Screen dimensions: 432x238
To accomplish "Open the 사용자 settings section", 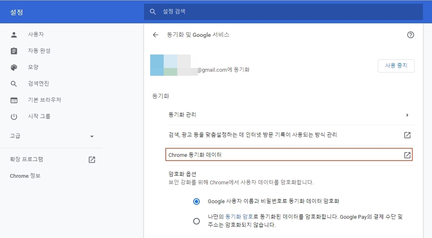I will click(x=36, y=34).
